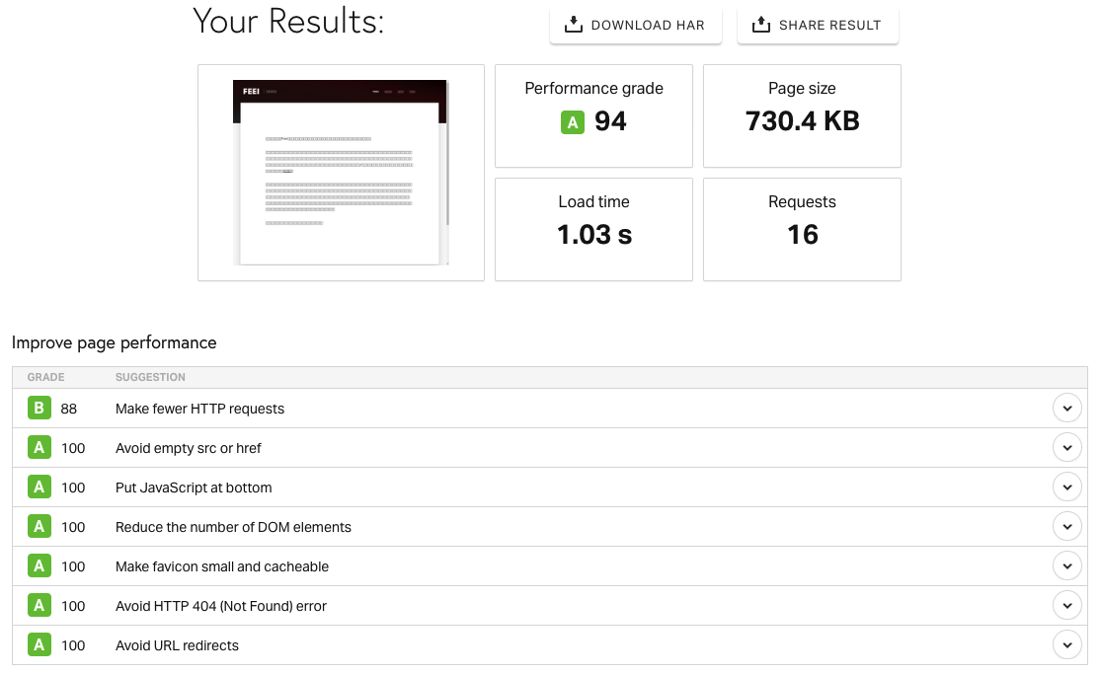This screenshot has height=675, width=1101.
Task: Click the B grade badge for HTTP requests
Action: (x=39, y=409)
